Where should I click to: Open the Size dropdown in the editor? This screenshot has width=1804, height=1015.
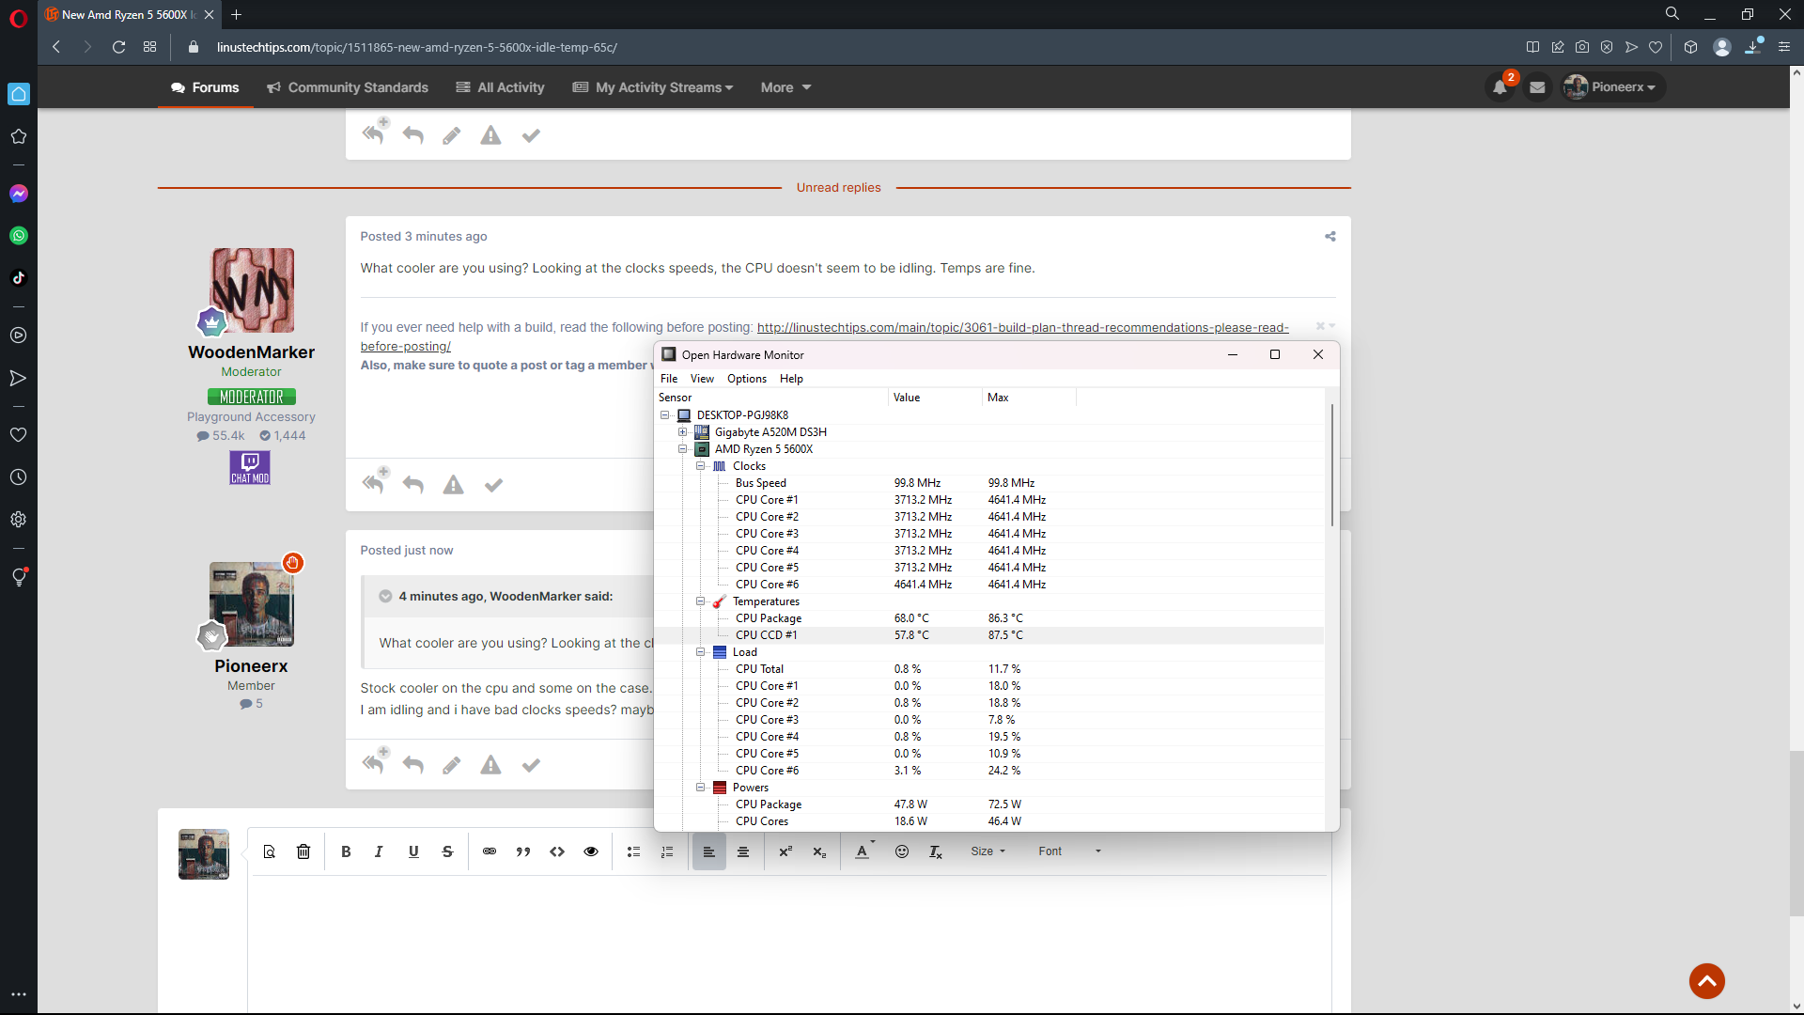tap(988, 851)
